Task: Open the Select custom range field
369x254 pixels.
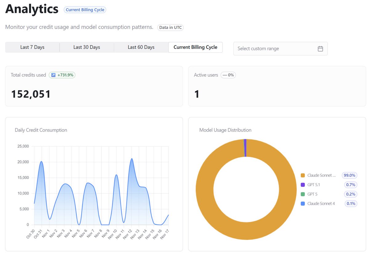Action: click(x=280, y=48)
